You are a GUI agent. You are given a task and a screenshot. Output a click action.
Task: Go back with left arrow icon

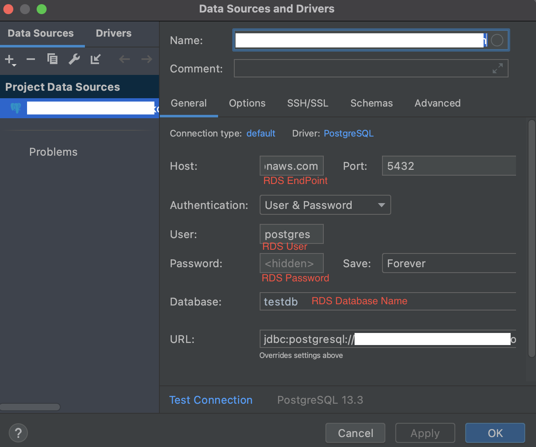click(124, 59)
